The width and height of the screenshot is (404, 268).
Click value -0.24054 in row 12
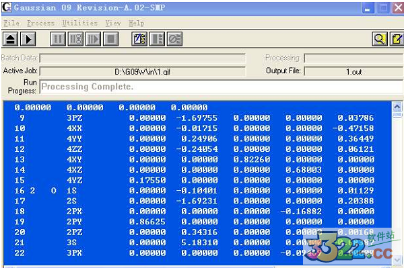pyautogui.click(x=197, y=149)
